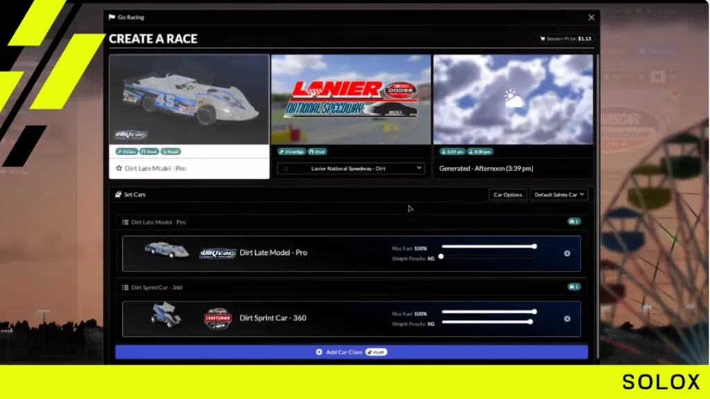Click the 6:33 am sunrise tag
Screen dimensions: 710x399
coord(452,152)
